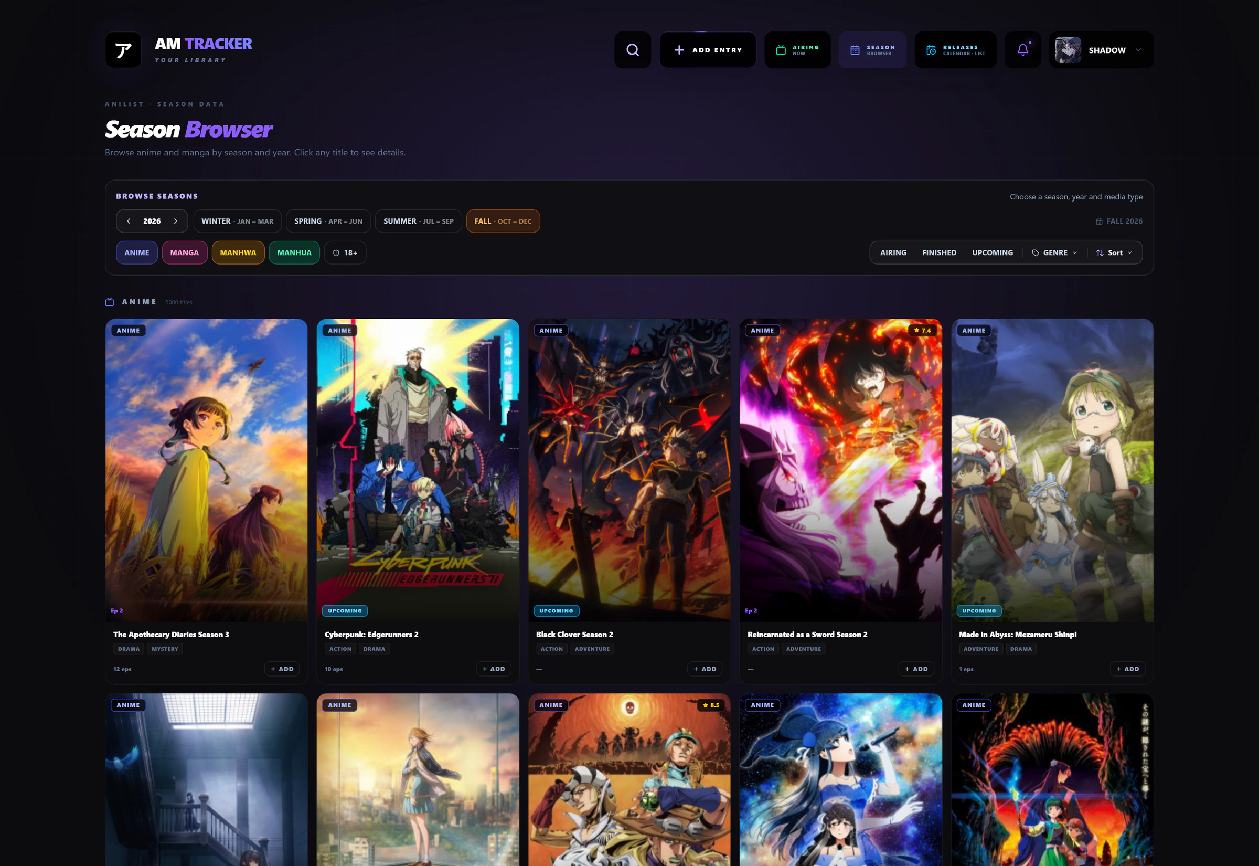Open Airing Now via the TV icon
The width and height of the screenshot is (1259, 866).
[x=781, y=50]
